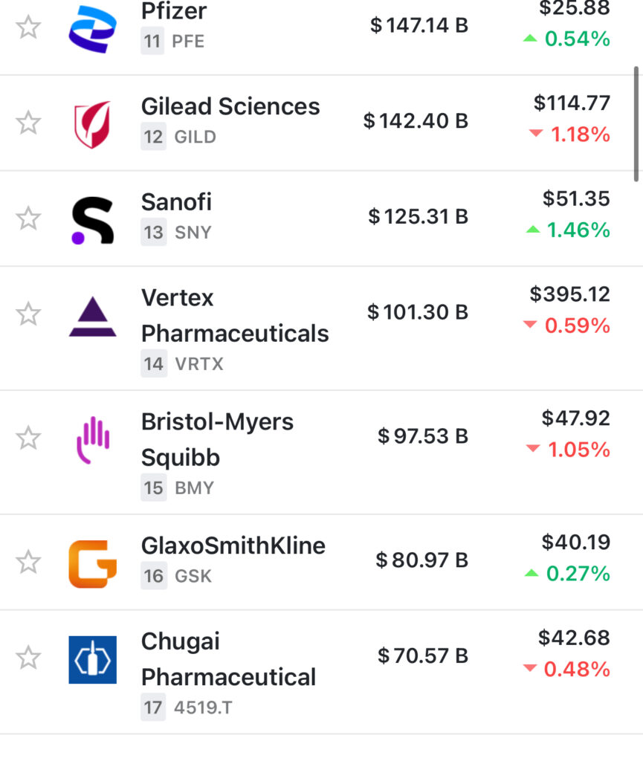Screen dimensions: 643x761
Task: Toggle the Bristol-Myers Squibb favorite star
Action: point(28,438)
